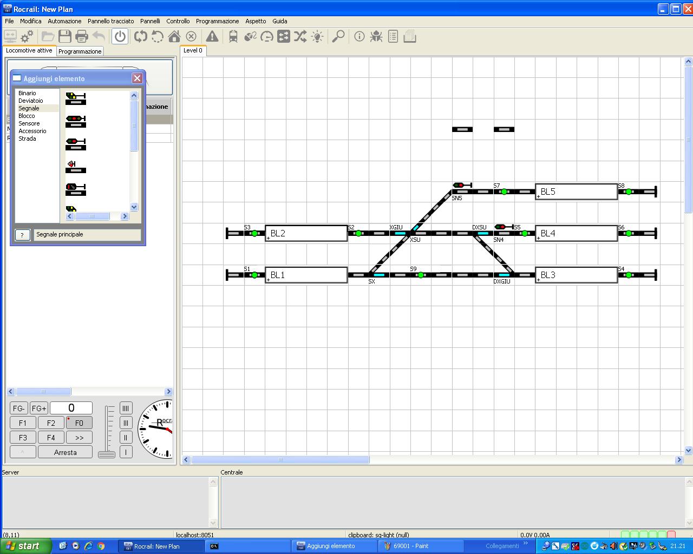Click the Start button on taskbar
693x554 pixels.
click(x=26, y=546)
